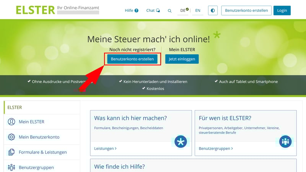Switch language to DE
The height and width of the screenshot is (172, 306).
184,11
